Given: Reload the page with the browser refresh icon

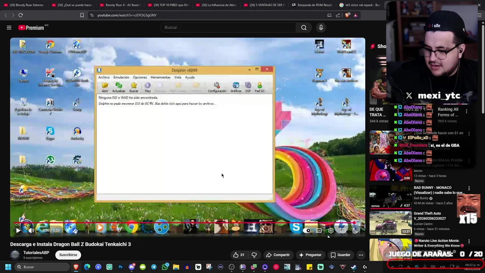Looking at the screenshot, I should pyautogui.click(x=21, y=15).
